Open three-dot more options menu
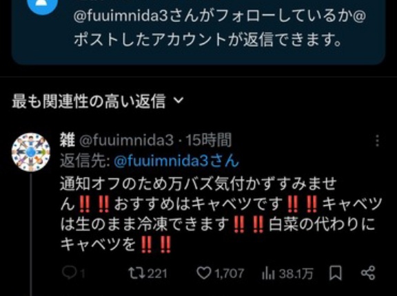The width and height of the screenshot is (397, 296). click(377, 140)
